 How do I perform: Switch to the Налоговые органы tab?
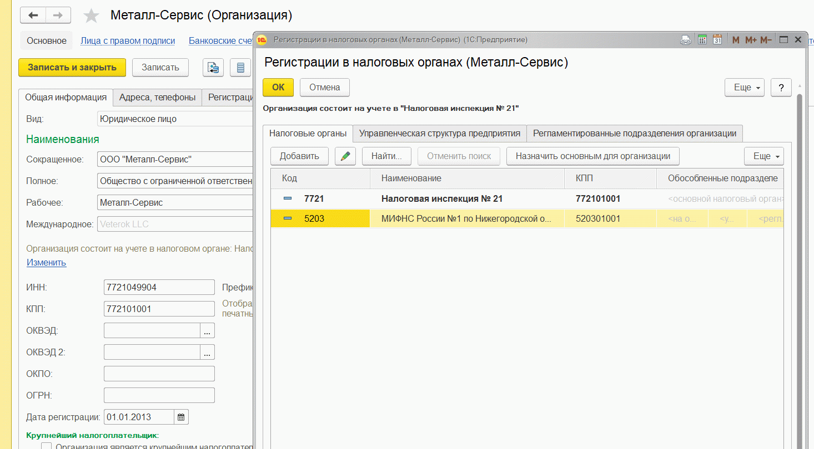click(308, 133)
